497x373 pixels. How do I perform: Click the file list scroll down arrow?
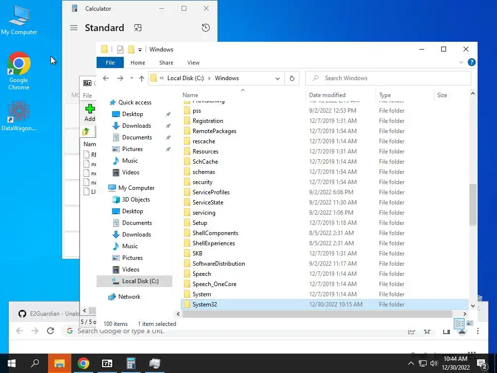(x=473, y=306)
